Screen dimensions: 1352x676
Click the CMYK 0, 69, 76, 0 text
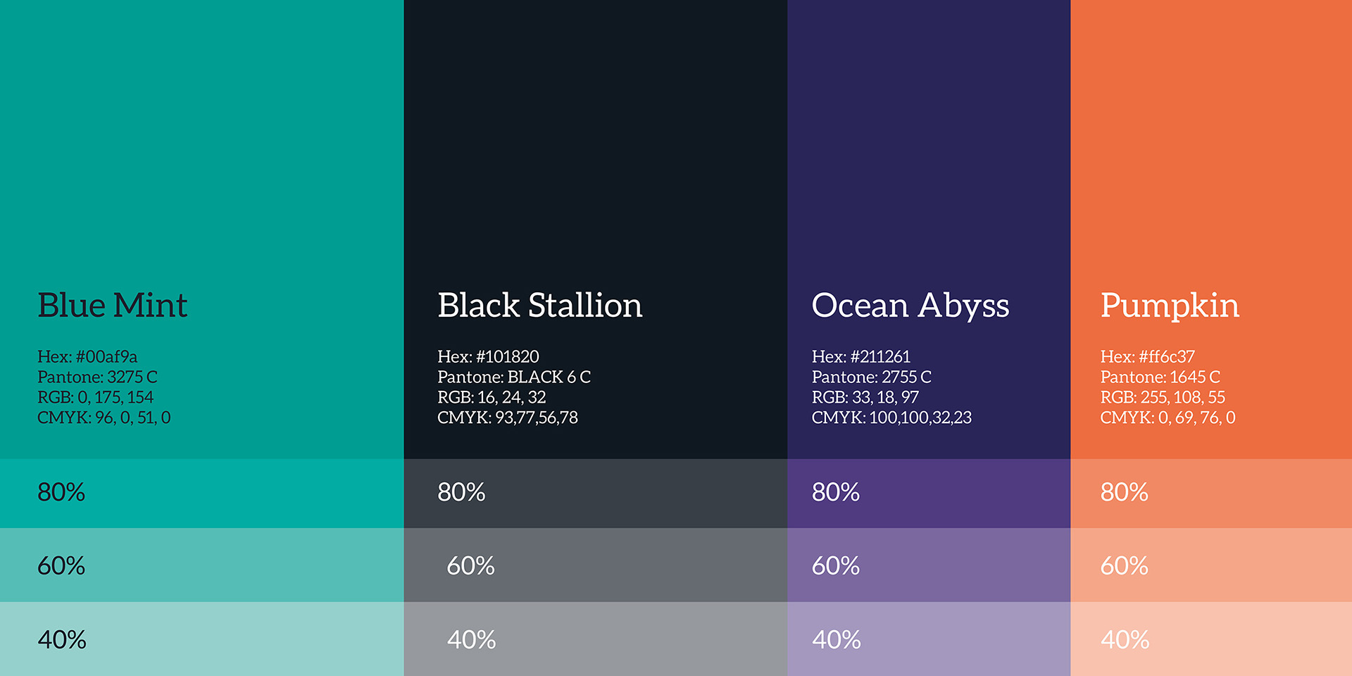[1168, 418]
